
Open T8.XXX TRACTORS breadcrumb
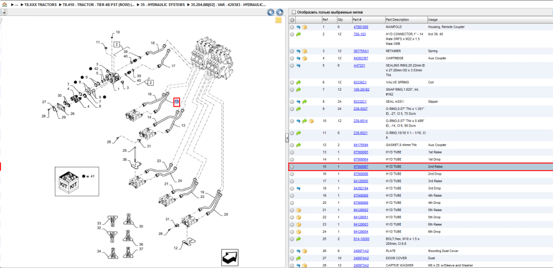(40, 4)
